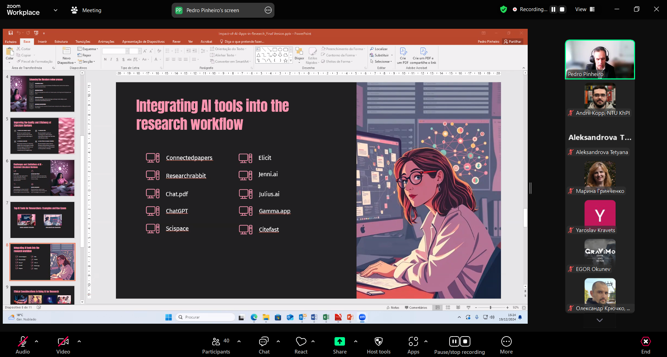Click Localizar find tool

point(379,49)
